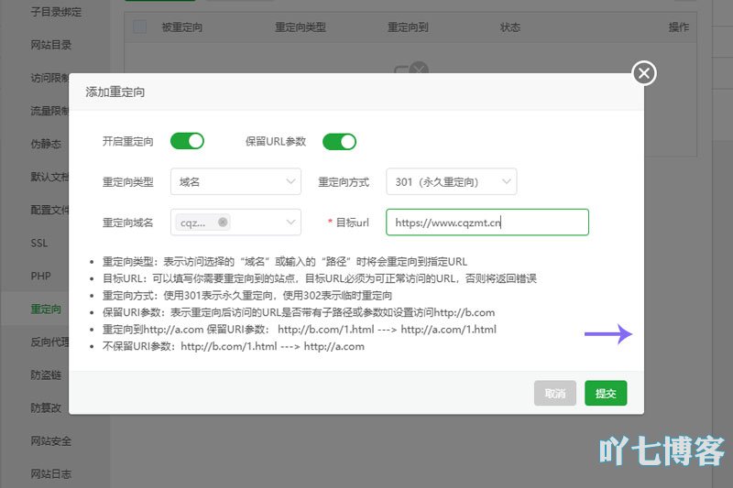Click the 重定向到 column header
Screen dimensions: 733x488
pos(408,27)
